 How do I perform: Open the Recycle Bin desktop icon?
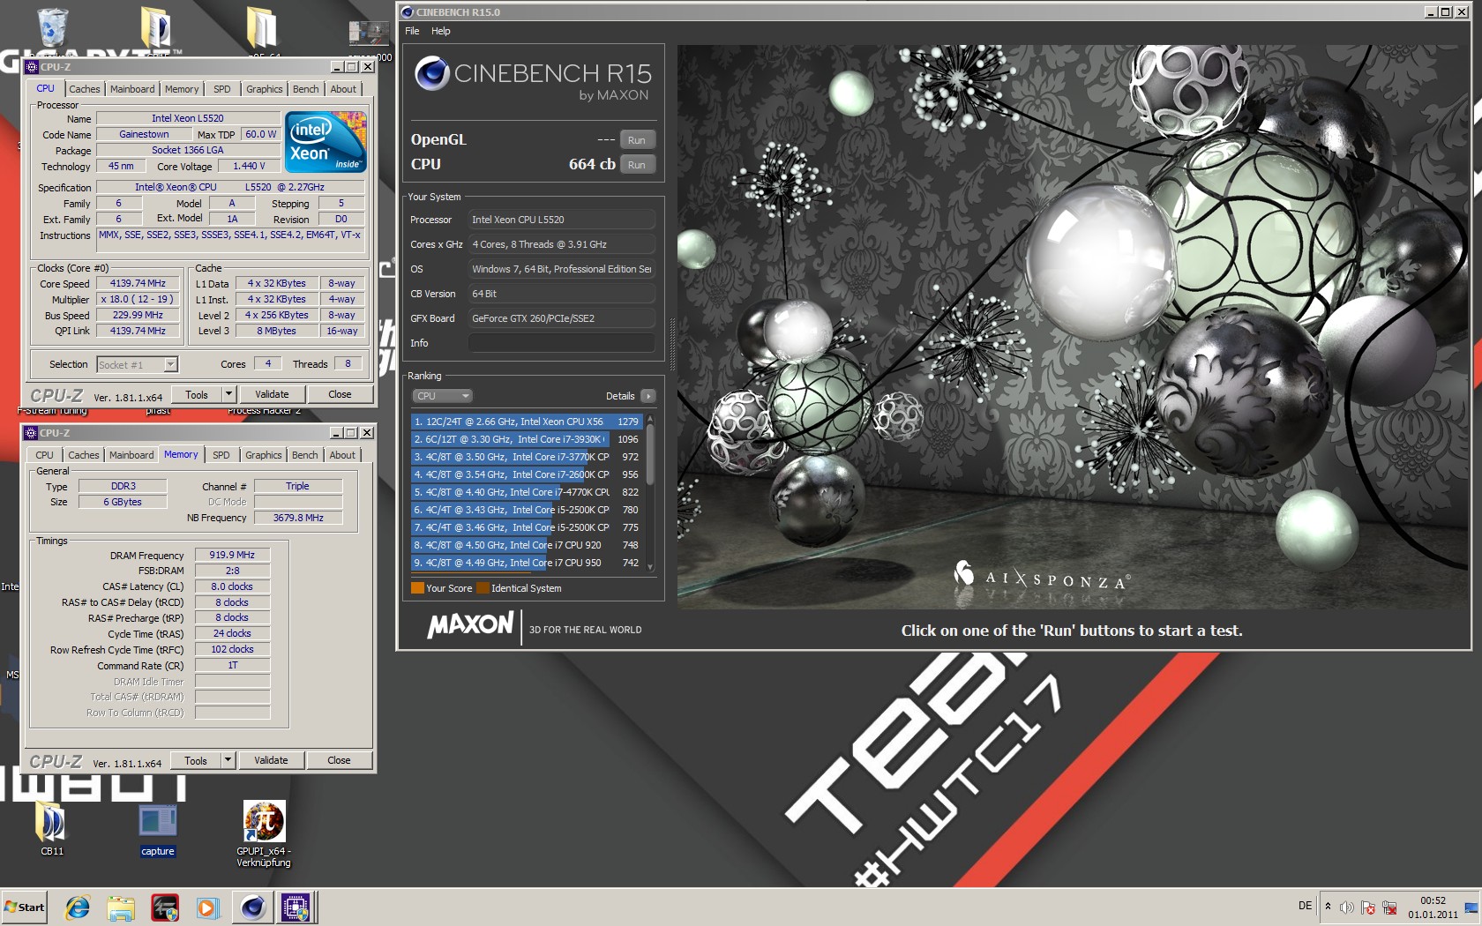pos(52,27)
